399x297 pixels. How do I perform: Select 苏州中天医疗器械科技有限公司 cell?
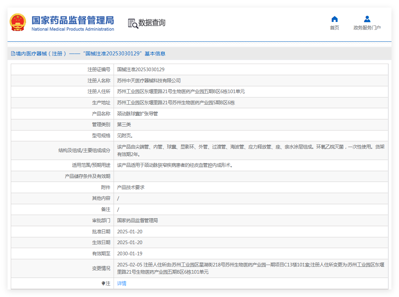(149, 81)
